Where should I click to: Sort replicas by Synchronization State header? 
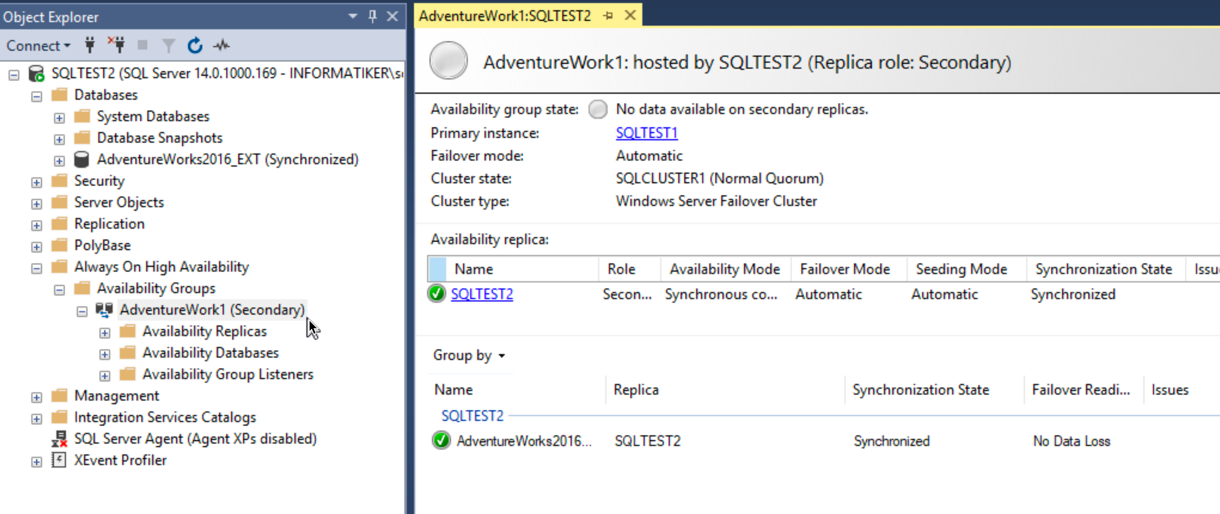tap(1106, 269)
